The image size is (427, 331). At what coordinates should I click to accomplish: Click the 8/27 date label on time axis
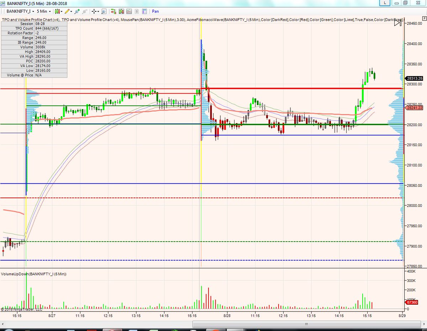tap(52, 315)
